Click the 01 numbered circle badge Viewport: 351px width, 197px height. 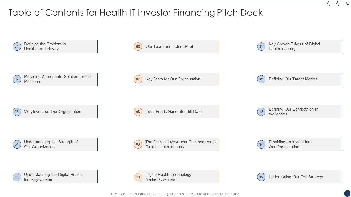pos(17,47)
